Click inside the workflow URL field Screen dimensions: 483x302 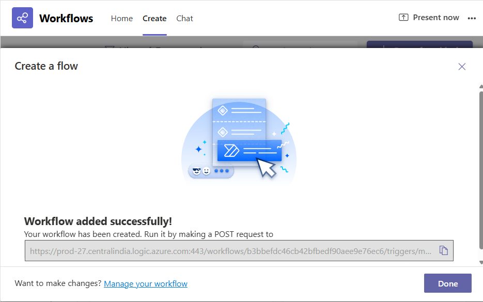tap(230, 251)
